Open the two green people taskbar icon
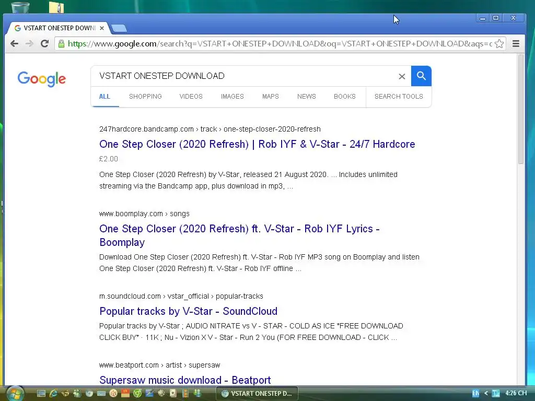535x401 pixels. tap(197, 393)
